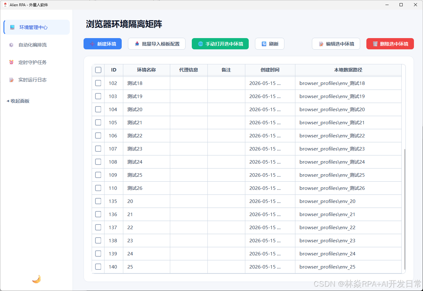Click creation time cell in 测试19 row

[x=270, y=96]
